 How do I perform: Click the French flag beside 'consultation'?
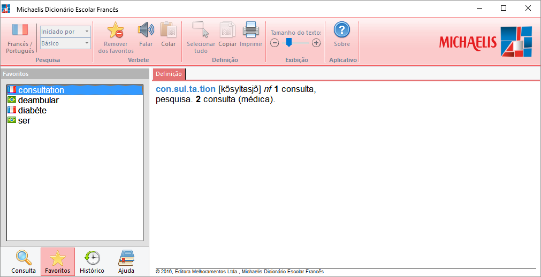[x=12, y=90]
